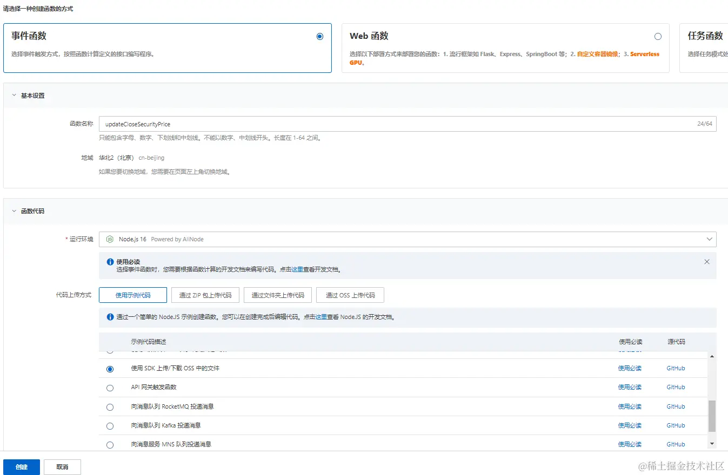Click the row text 向消息队列 RocketMQ 投递消息
728x475 pixels.
click(172, 406)
